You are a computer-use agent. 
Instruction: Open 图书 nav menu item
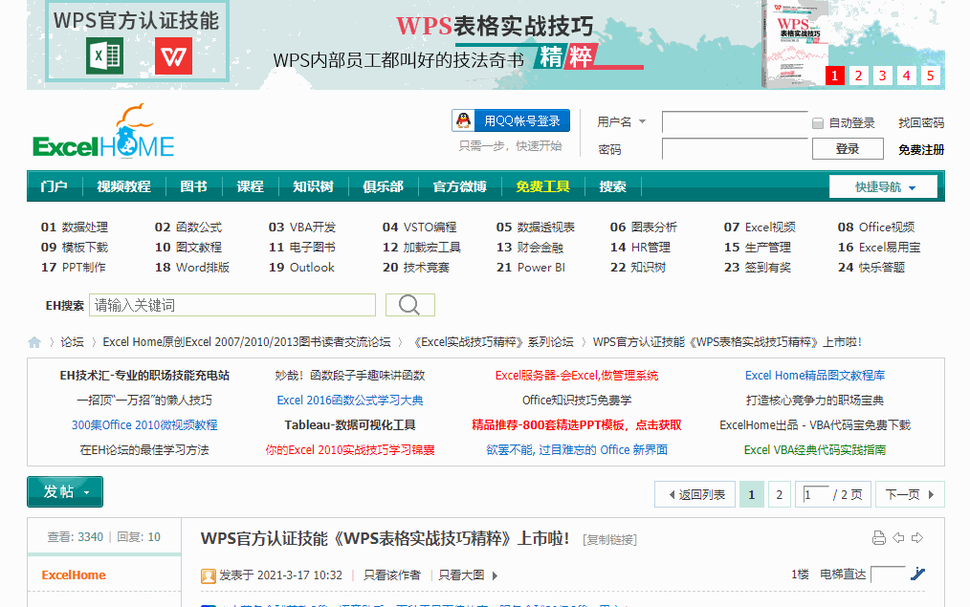pyautogui.click(x=193, y=186)
